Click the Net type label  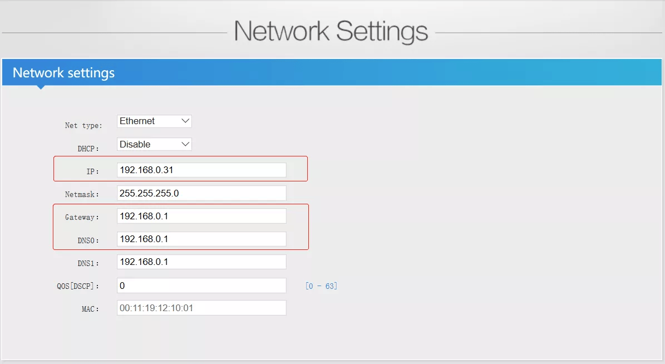pos(83,125)
